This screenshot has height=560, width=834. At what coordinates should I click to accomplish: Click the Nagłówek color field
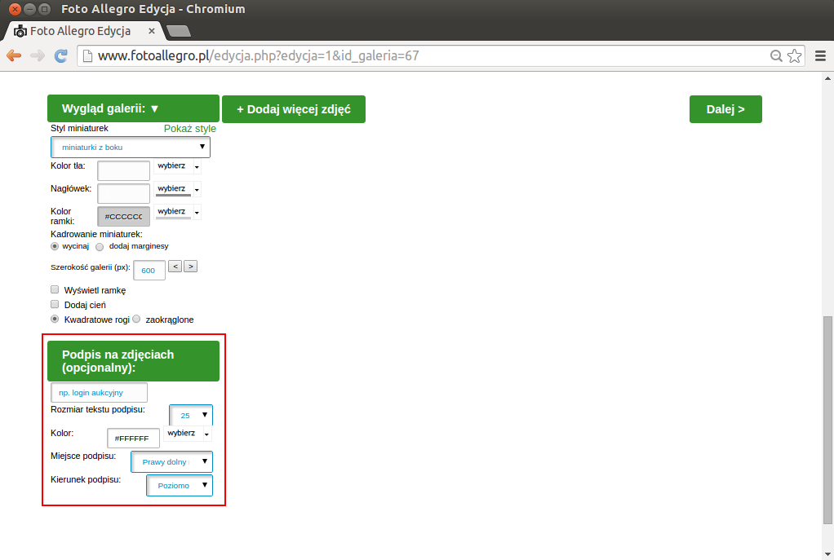click(x=123, y=193)
